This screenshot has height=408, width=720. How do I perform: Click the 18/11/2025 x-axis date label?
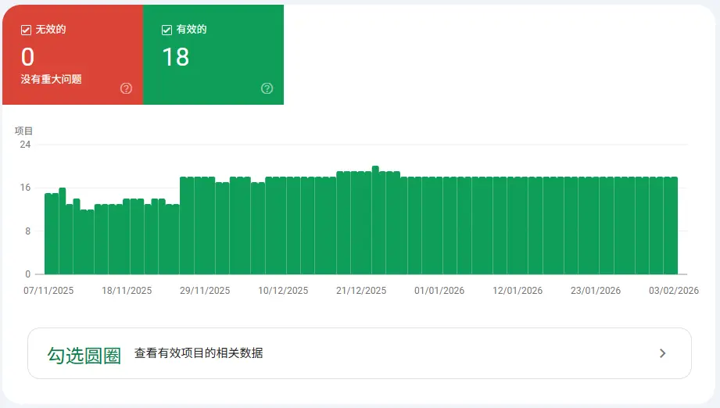[x=127, y=291]
